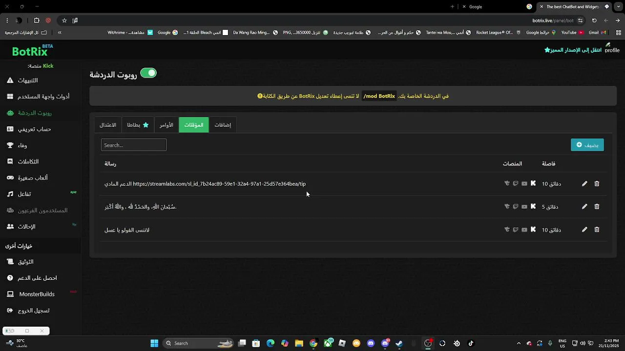This screenshot has height=351, width=625.
Task: Open the Windows Start menu
Action: click(x=154, y=343)
